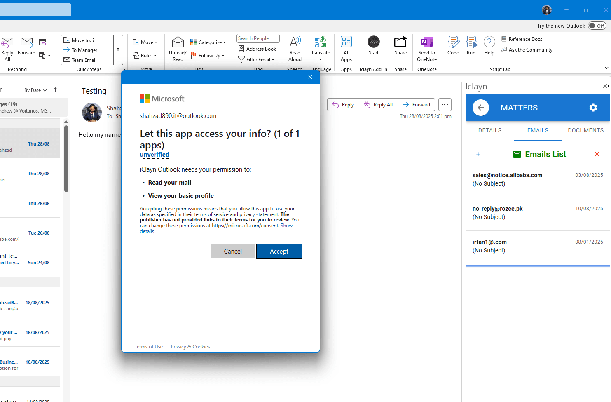Open Reference Docs link
611x402 pixels.
click(x=522, y=39)
